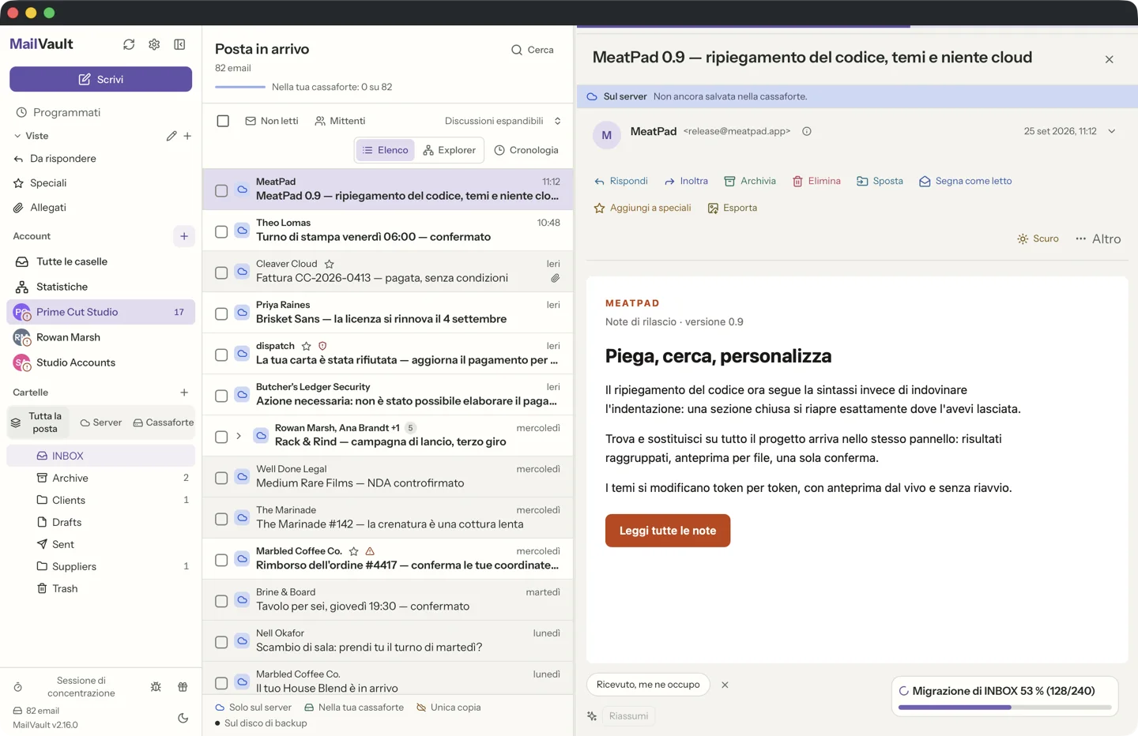Use the Ricevuto, me ne occupo quick reply
The width and height of the screenshot is (1138, 736).
pyautogui.click(x=648, y=685)
